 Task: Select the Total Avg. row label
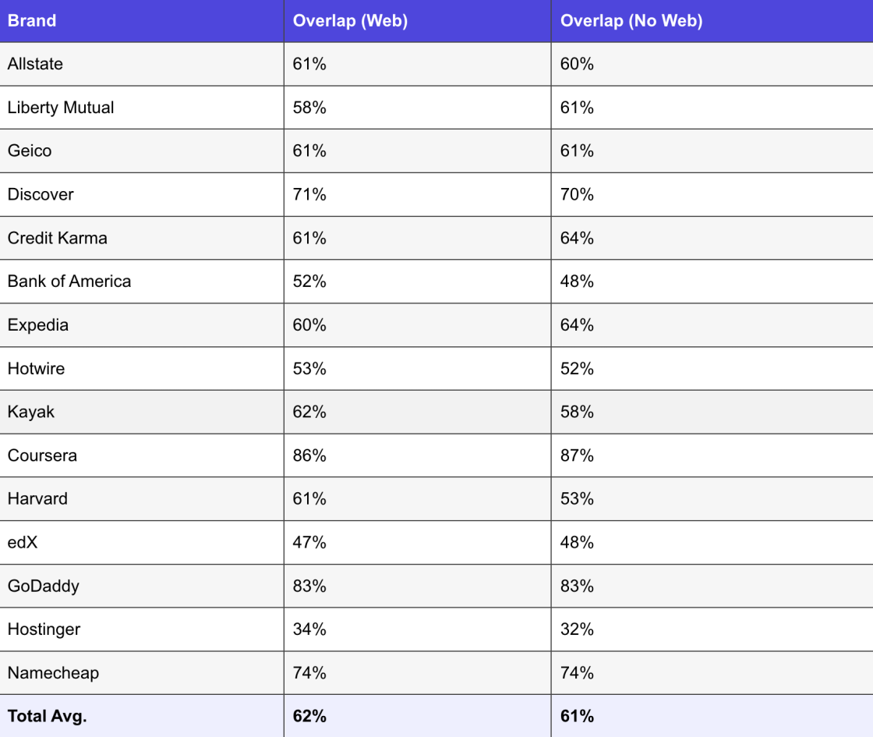(48, 716)
